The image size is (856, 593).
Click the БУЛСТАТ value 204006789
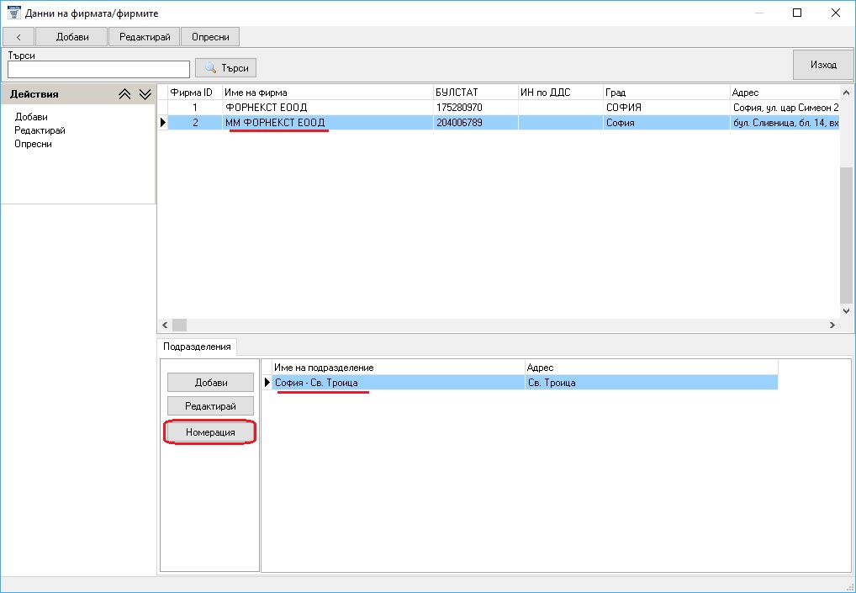pos(475,123)
